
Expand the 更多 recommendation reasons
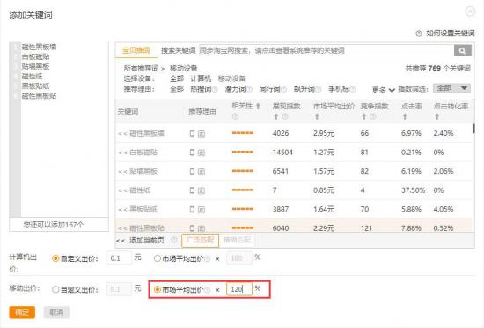[x=383, y=90]
